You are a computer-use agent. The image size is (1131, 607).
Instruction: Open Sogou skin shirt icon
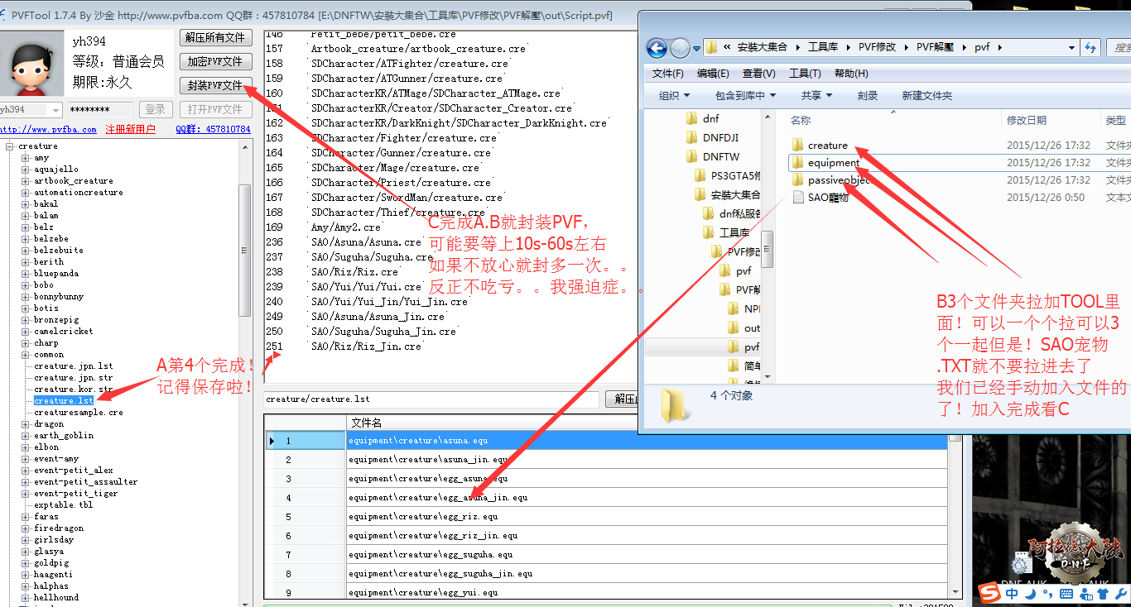pos(1101,594)
